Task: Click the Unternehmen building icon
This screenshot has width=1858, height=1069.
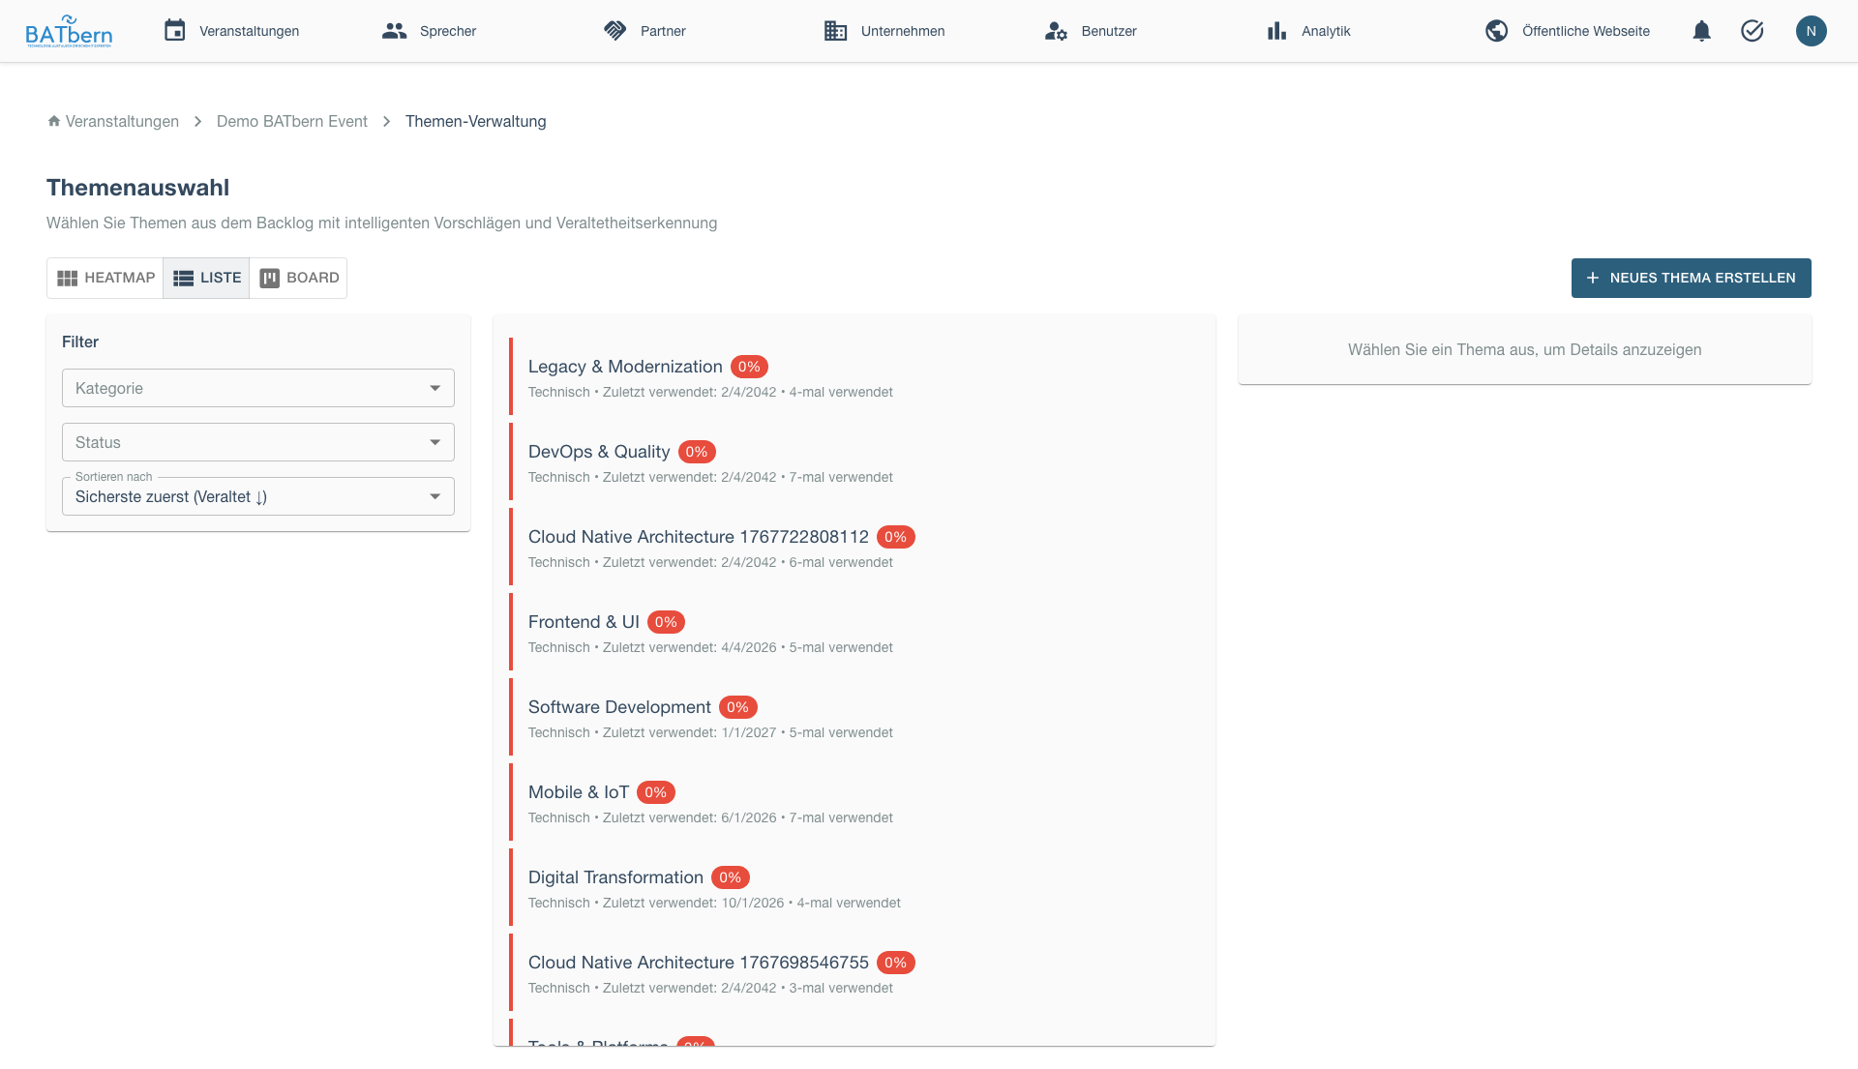Action: (x=836, y=31)
